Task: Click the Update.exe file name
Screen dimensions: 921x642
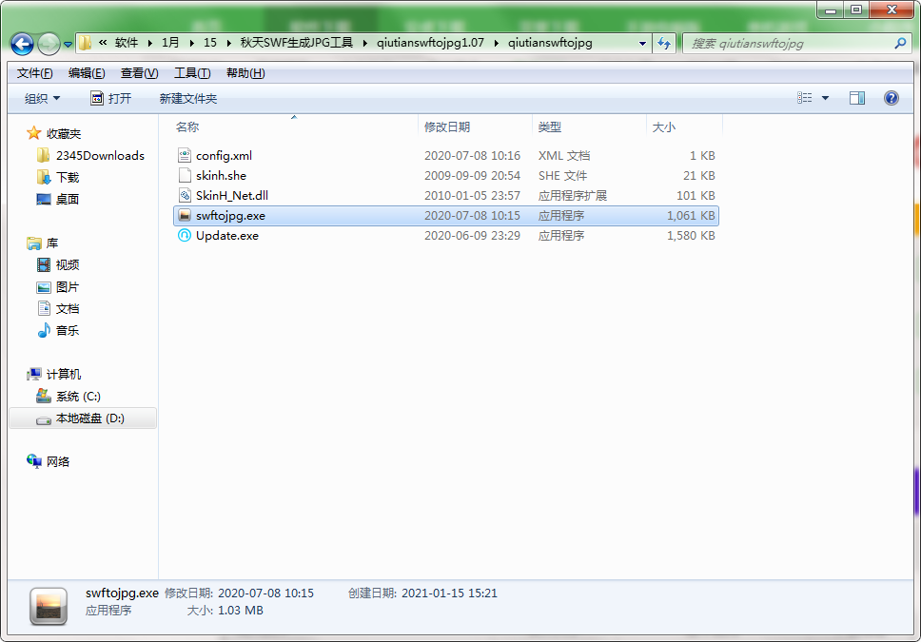Action: (227, 236)
